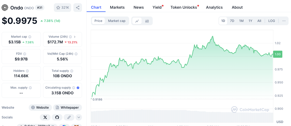Show Vol/Mkt Cap (24h) info icon
Viewport: 291px width, 126px height.
(x=76, y=54)
